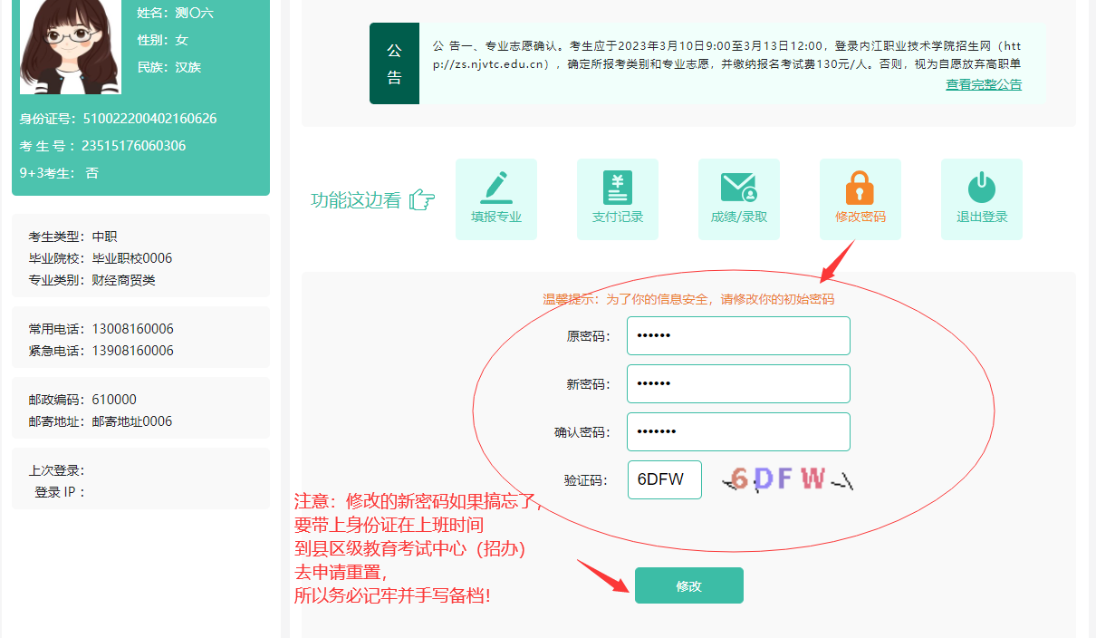The width and height of the screenshot is (1096, 638).
Task: Click the 验证码 text box containing 6DFW
Action: [664, 479]
